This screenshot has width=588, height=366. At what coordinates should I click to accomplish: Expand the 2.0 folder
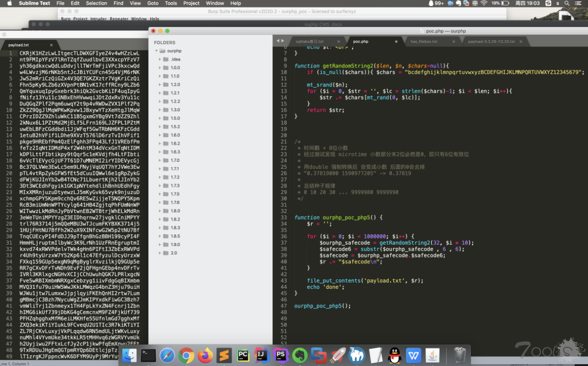pyautogui.click(x=160, y=253)
